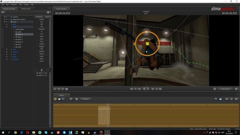Step to the previous frame
The height and width of the screenshot is (135, 240).
139,89
